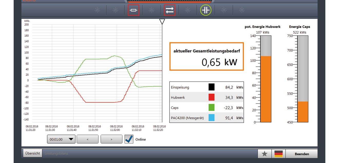The image size is (339, 163).
Task: Click the sun icon after the resistor symbol
Action: click(x=152, y=10)
